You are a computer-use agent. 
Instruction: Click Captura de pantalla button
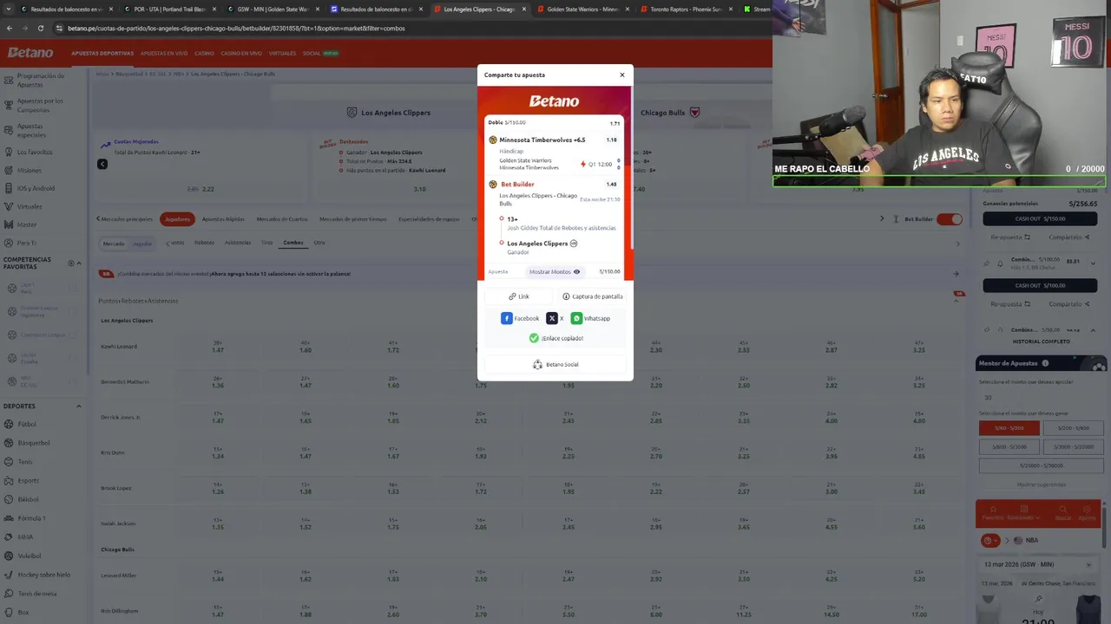pos(592,296)
